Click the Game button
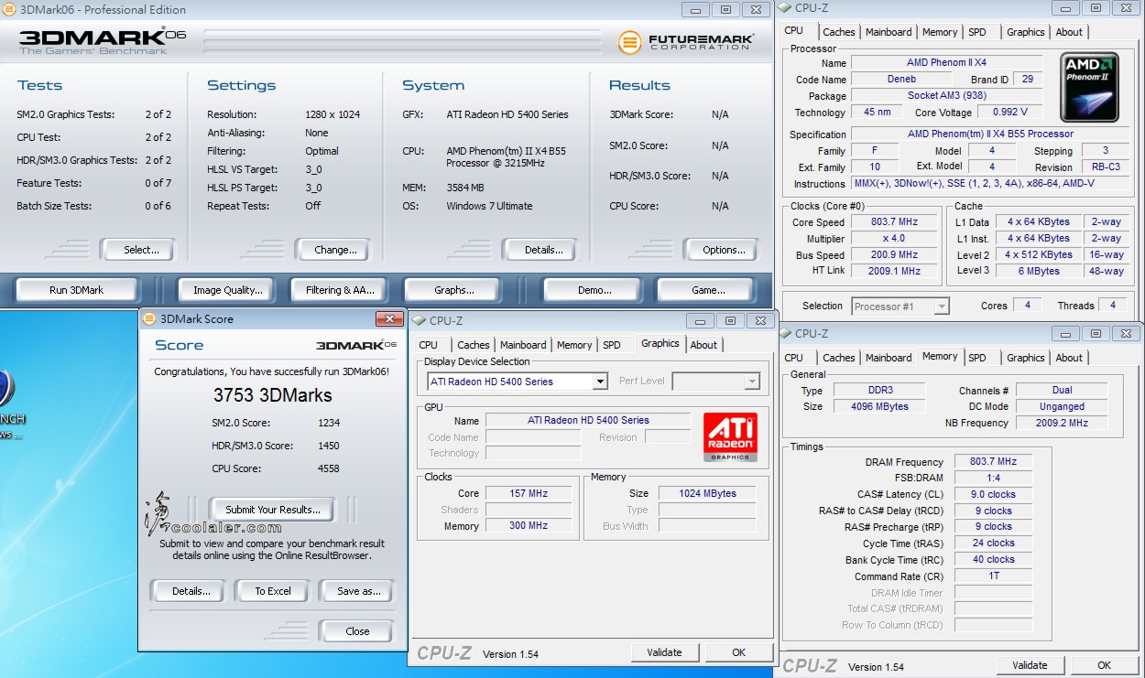The width and height of the screenshot is (1145, 678). (x=708, y=290)
